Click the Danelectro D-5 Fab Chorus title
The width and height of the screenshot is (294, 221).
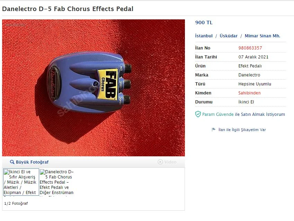tap(68, 9)
